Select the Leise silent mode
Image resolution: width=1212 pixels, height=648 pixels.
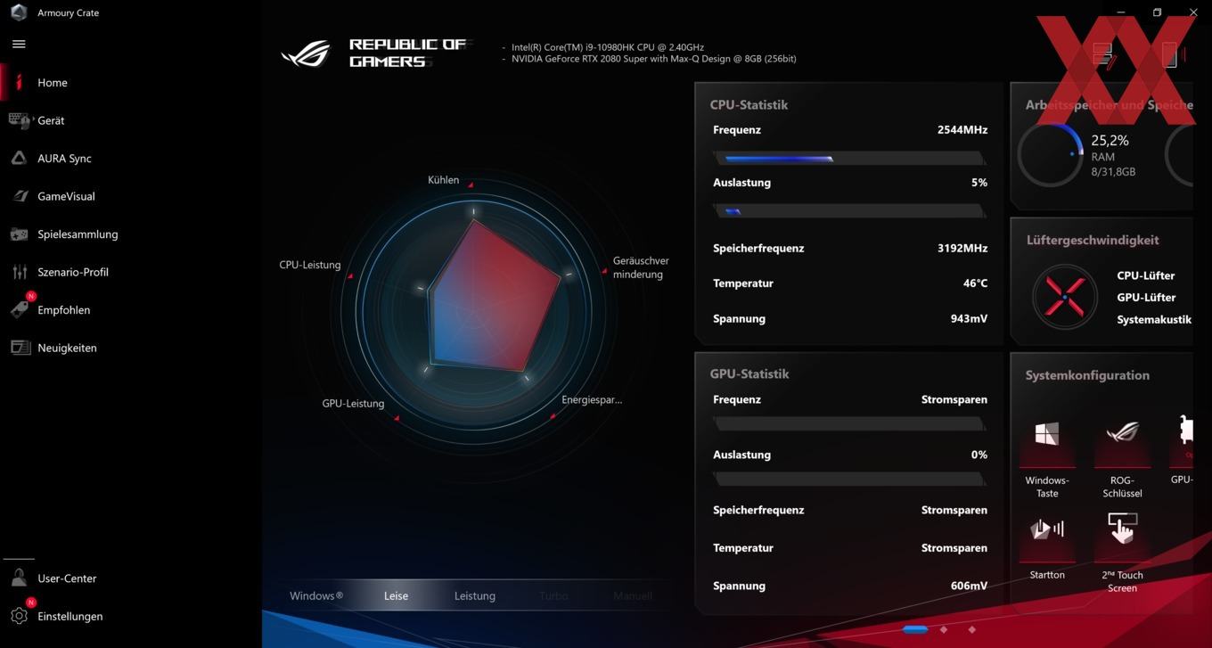coord(396,596)
